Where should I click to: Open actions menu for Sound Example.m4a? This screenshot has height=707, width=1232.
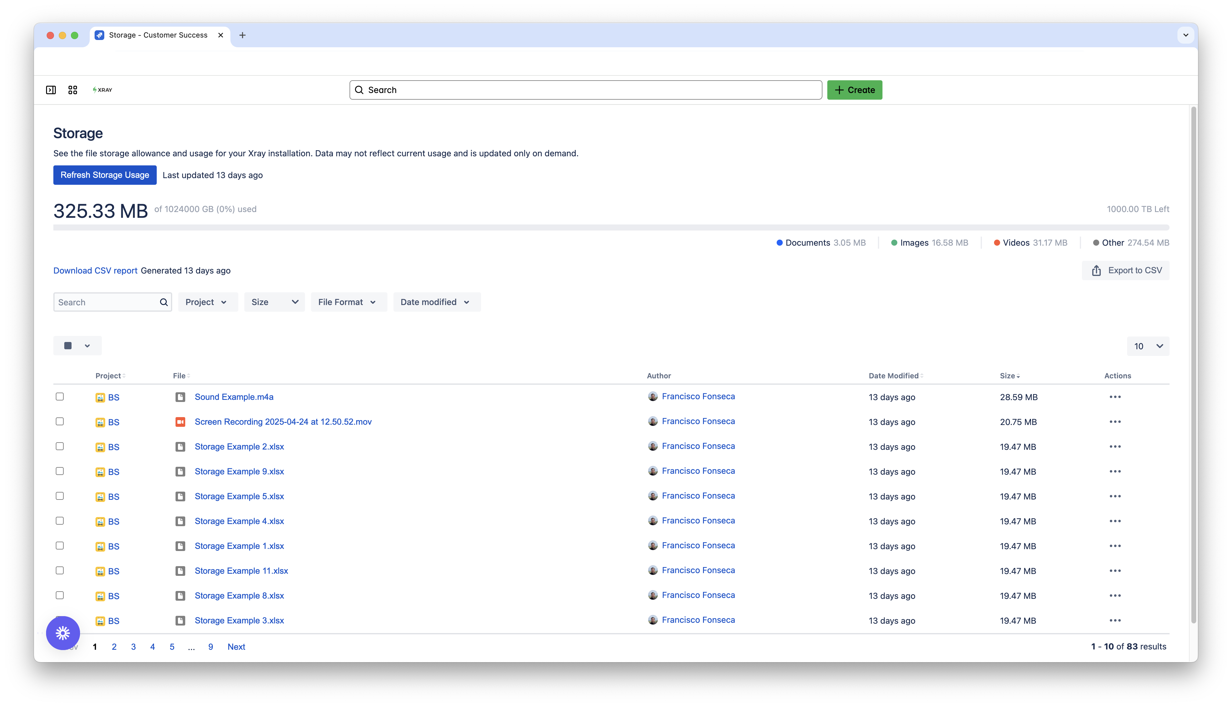click(1115, 397)
